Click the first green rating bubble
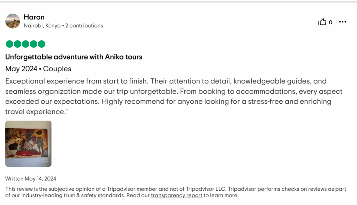Screen dimensions: 357x205 [x=9, y=44]
